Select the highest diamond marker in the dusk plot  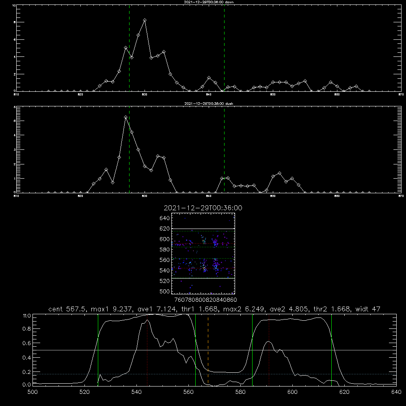pyautogui.click(x=125, y=117)
